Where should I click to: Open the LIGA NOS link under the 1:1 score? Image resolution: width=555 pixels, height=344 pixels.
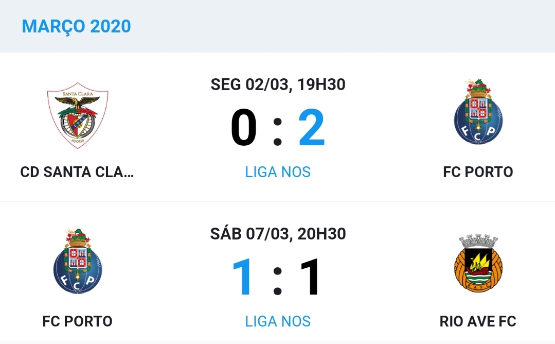tap(278, 321)
